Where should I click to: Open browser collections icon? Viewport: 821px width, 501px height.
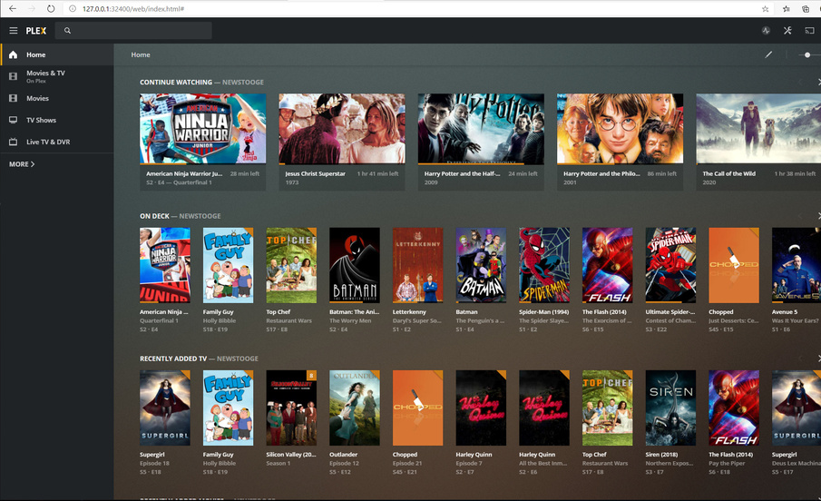tap(806, 9)
